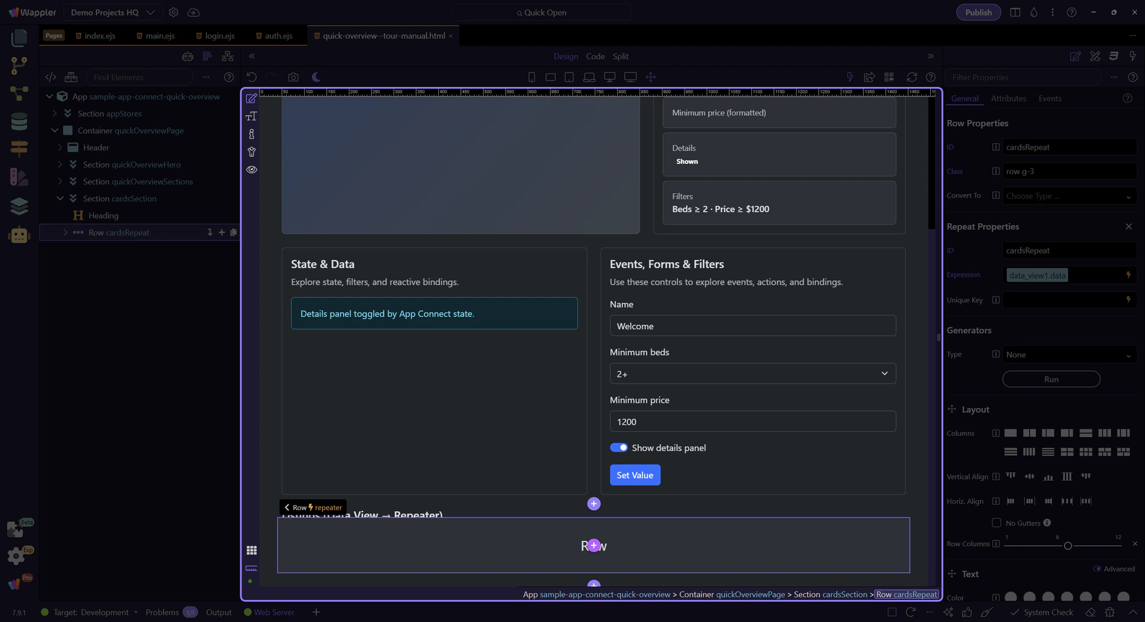Open the code view icon in structure panel
The image size is (1145, 622).
point(51,77)
